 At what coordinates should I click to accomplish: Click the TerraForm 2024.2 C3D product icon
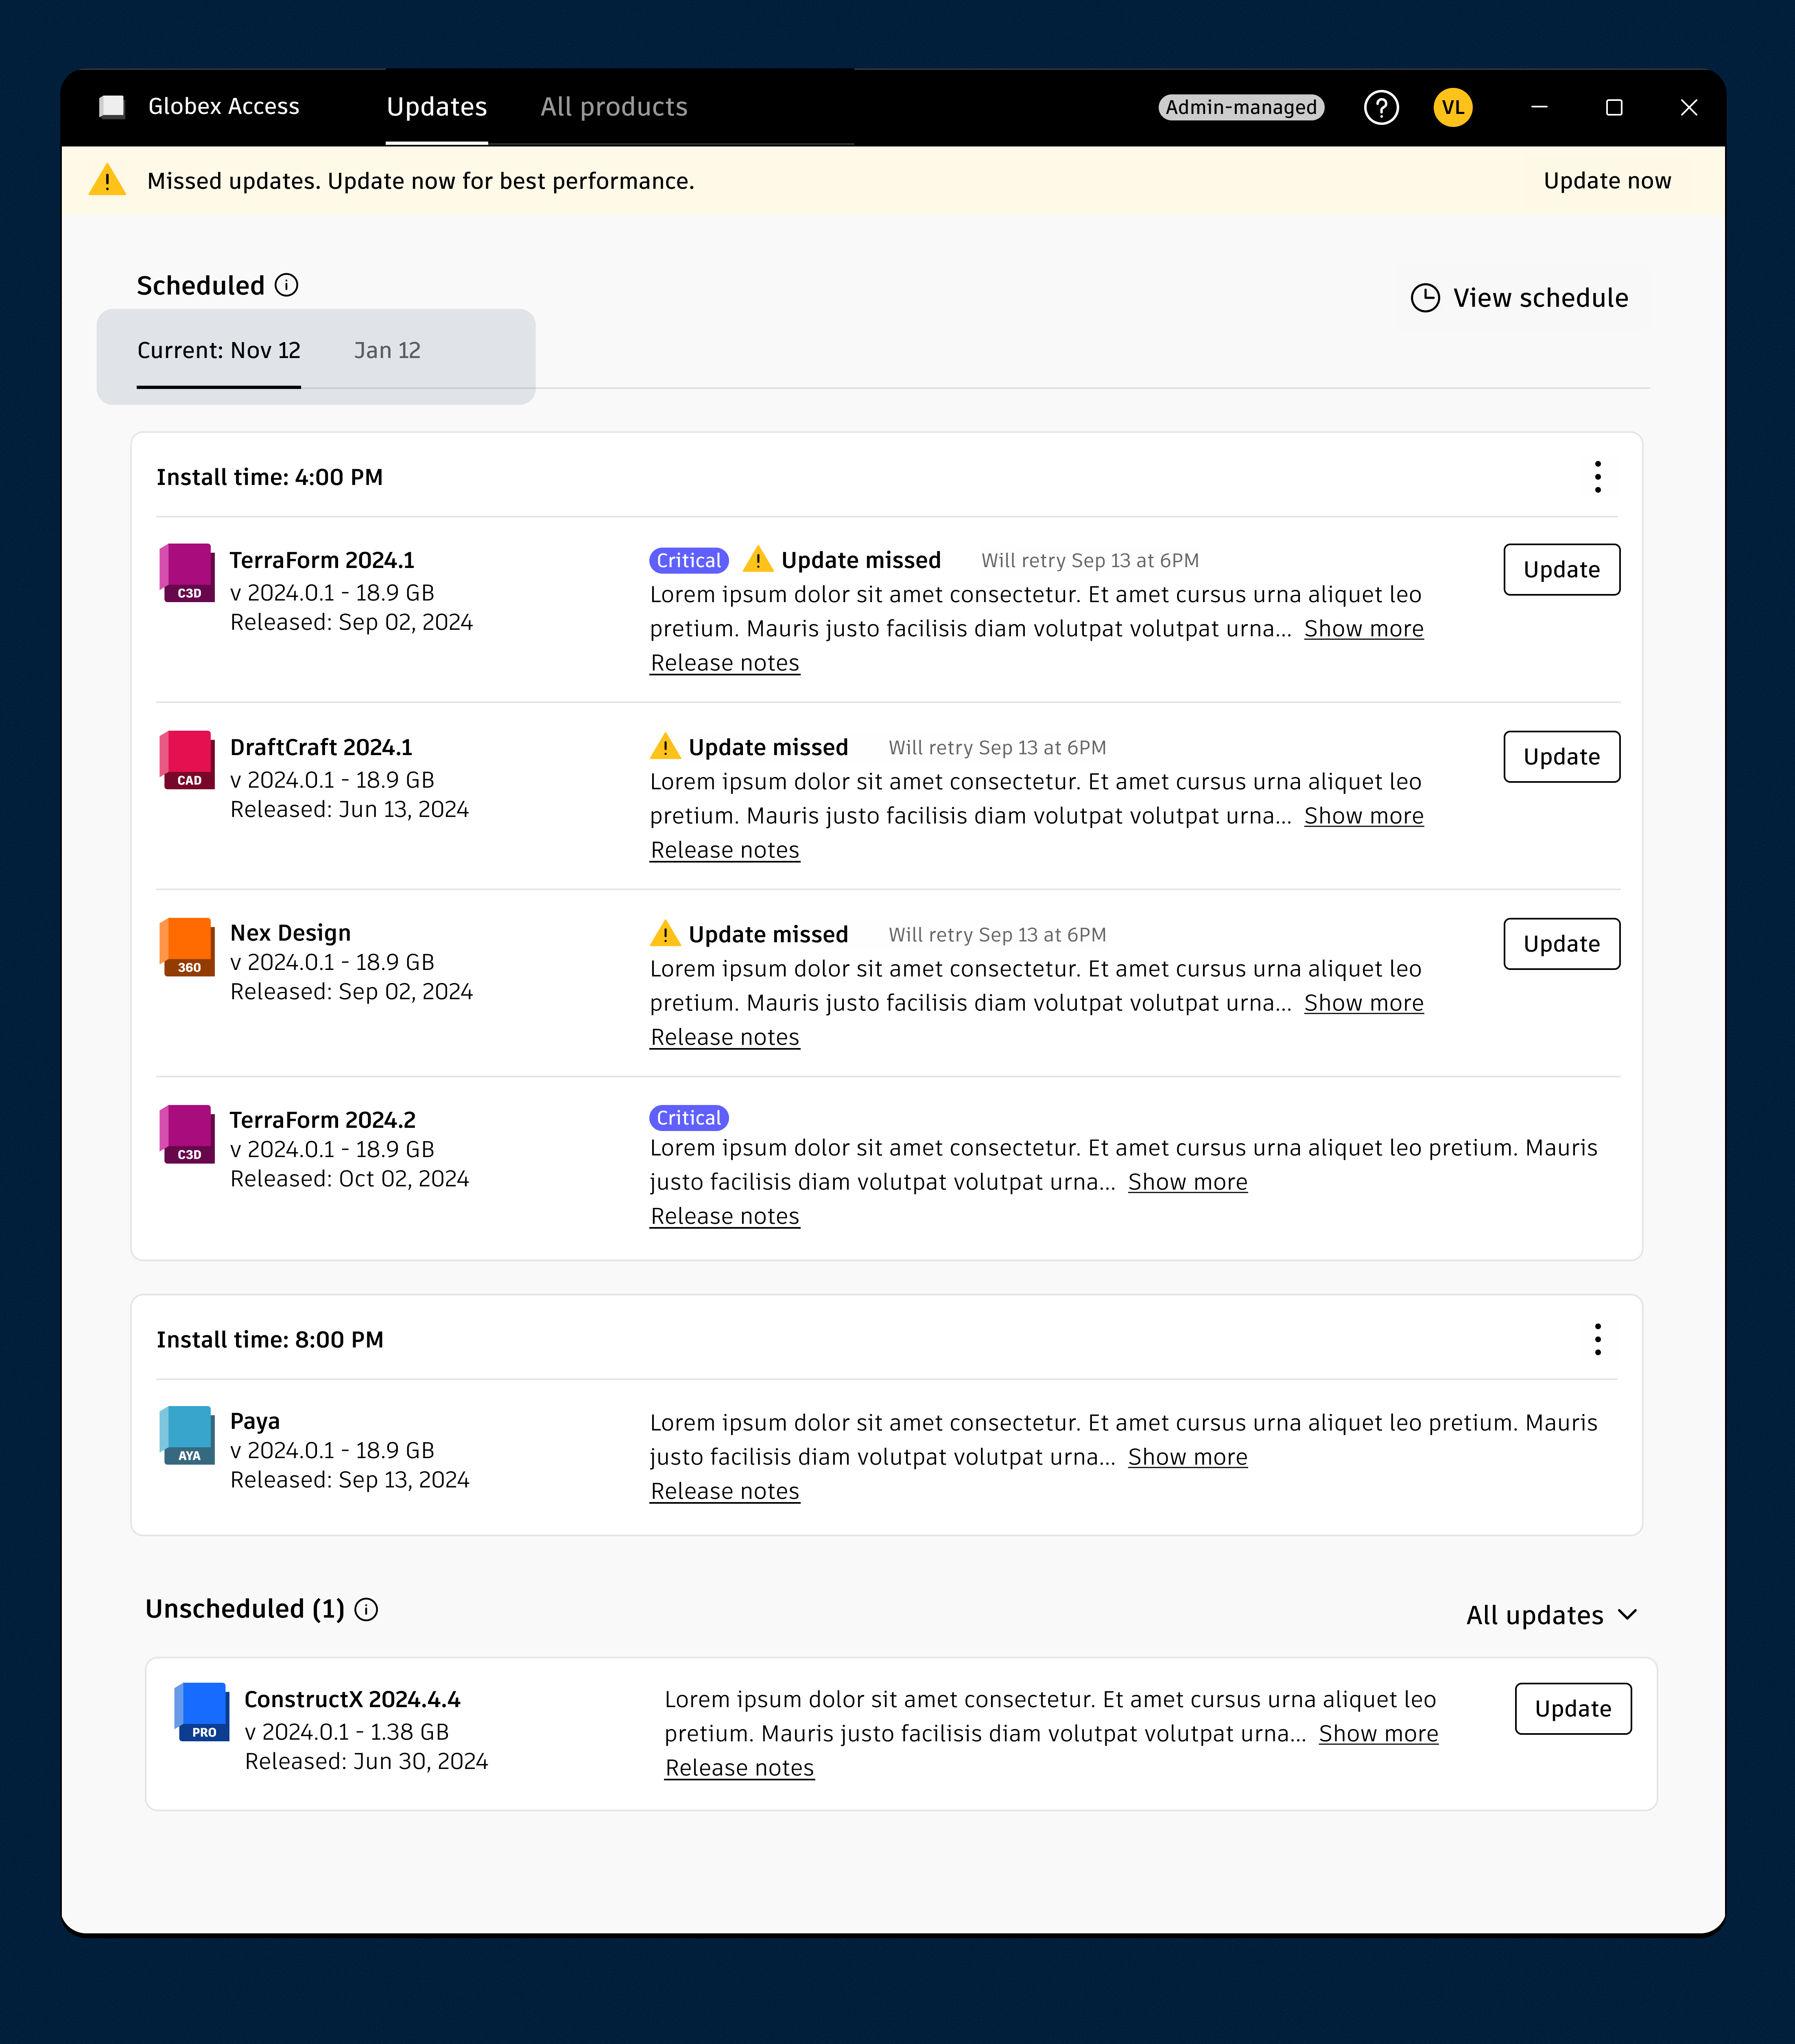tap(188, 1133)
